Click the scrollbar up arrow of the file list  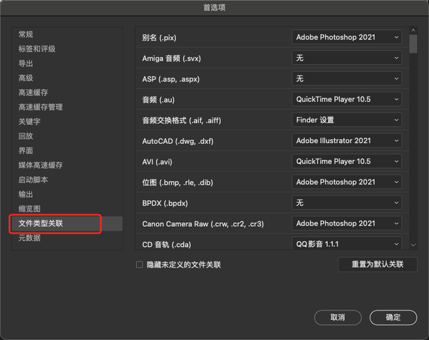[413, 30]
